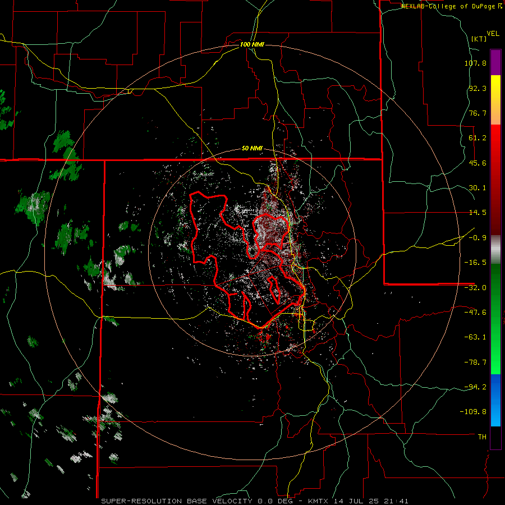Click the VEL legend title
Image resolution: width=505 pixels, height=505 pixels.
(493, 34)
